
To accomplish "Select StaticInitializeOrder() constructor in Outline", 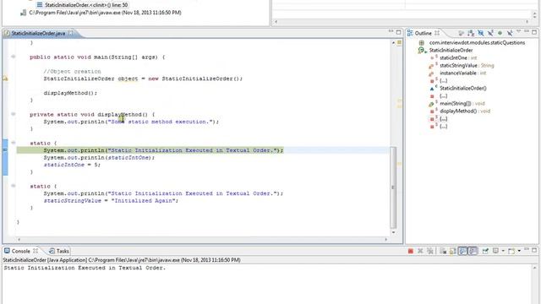I will [x=463, y=88].
